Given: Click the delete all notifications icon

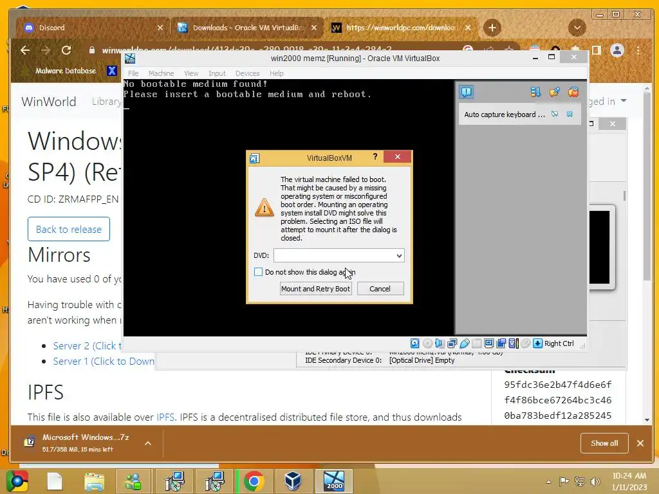Looking at the screenshot, I should point(573,92).
